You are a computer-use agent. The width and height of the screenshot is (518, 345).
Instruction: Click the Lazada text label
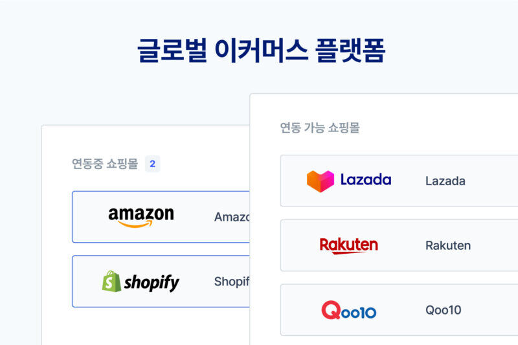click(445, 181)
